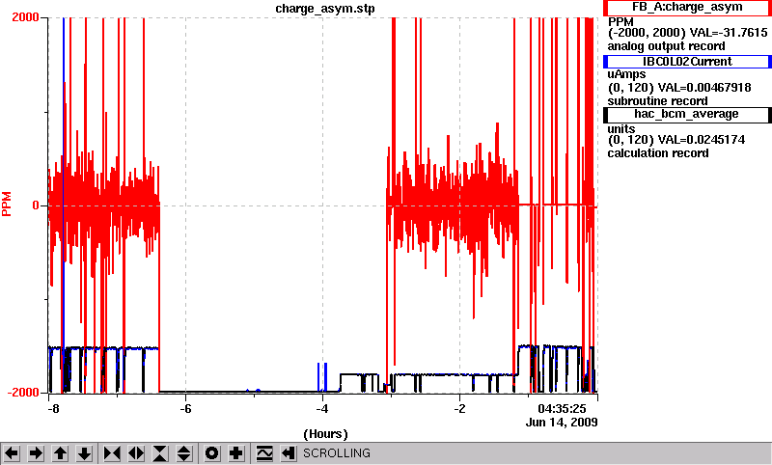The image size is (772, 465).
Task: Shift the plot up with the up-arrow button
Action: pyautogui.click(x=61, y=453)
